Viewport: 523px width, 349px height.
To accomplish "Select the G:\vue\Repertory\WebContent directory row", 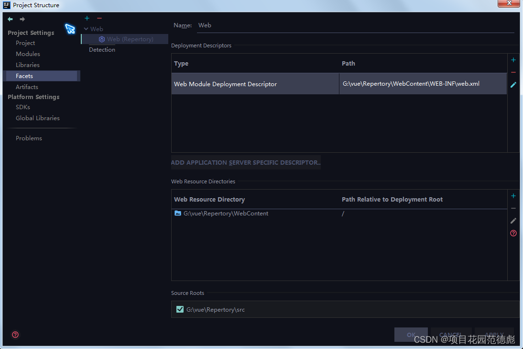I will 339,214.
